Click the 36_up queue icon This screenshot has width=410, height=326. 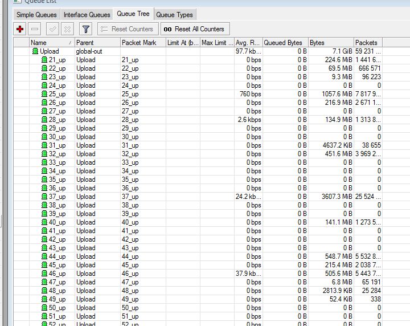coord(44,188)
